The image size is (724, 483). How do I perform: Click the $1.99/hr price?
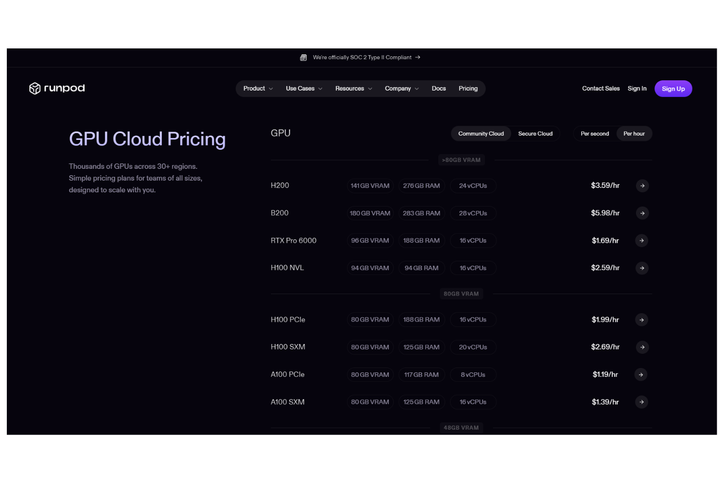(605, 320)
